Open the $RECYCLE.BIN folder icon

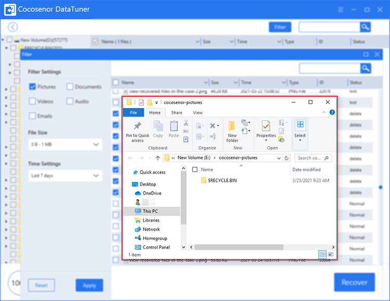(204, 180)
